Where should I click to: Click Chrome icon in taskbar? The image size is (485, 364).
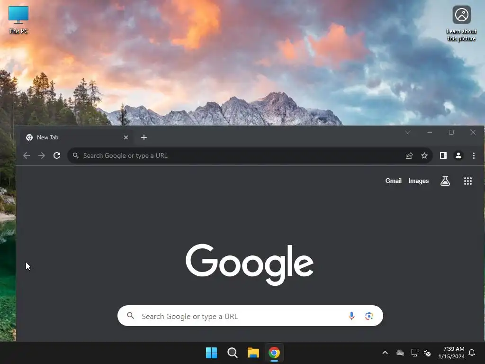point(274,353)
